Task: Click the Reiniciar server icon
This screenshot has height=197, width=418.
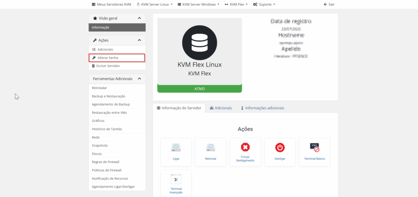Action: (211, 147)
